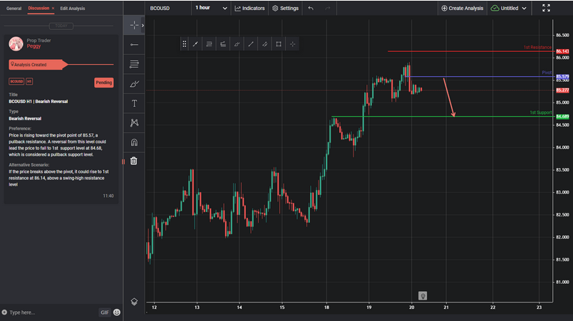Switch to the General tab
573x321 pixels.
tap(14, 9)
